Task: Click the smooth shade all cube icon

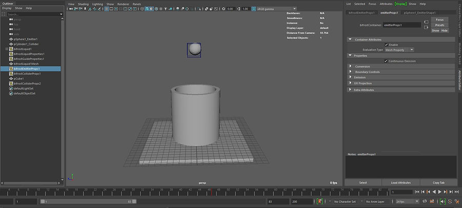Action: point(147,9)
